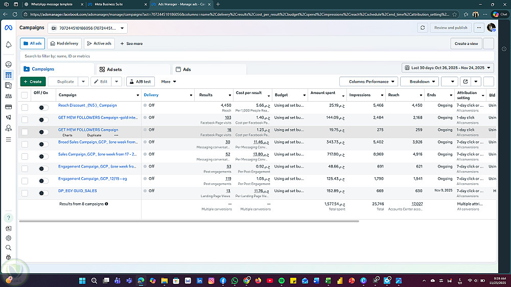Open the megaphone advertising icon in the sidebar
Image resolution: width=511 pixels, height=287 pixels.
click(9, 117)
